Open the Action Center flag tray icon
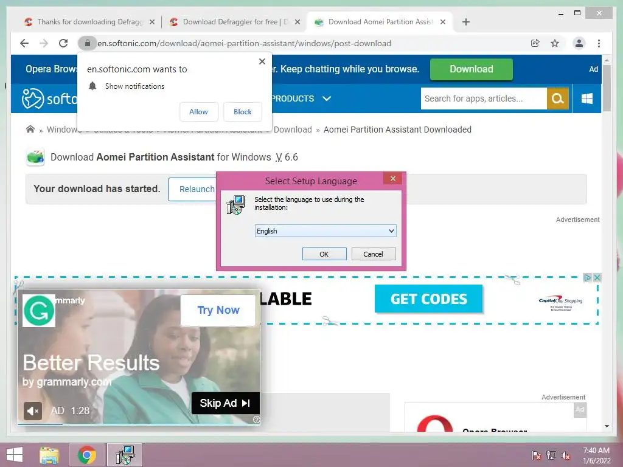Screen dimensions: 623x467 (537, 455)
